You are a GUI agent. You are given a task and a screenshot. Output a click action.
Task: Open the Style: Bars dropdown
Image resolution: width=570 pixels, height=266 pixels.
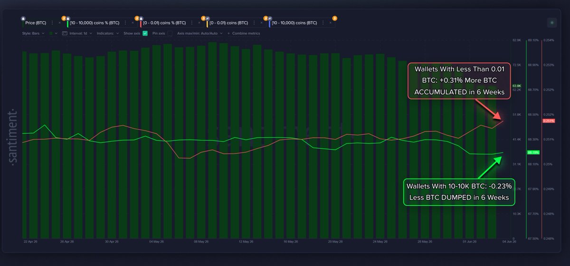click(x=33, y=33)
